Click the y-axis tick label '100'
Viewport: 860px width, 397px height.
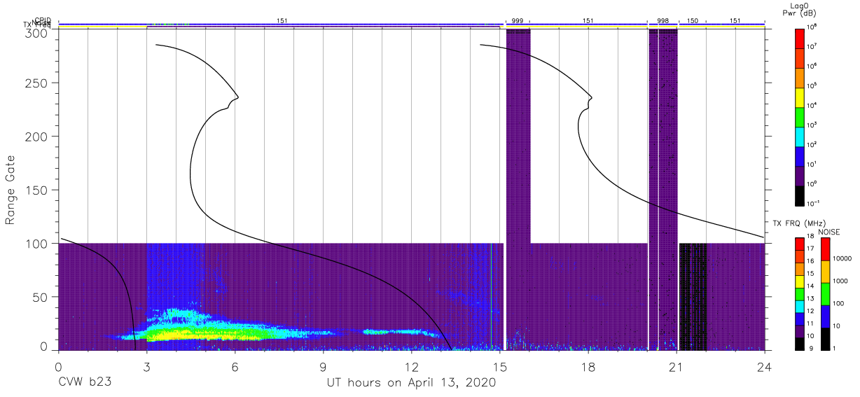point(37,244)
